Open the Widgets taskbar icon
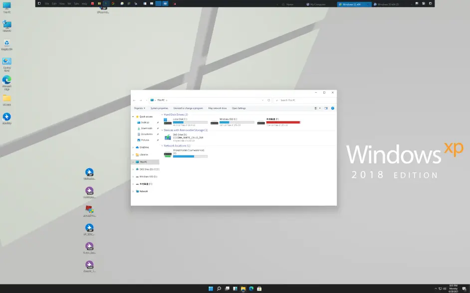Viewport: 470px width, 293px height. point(235,289)
